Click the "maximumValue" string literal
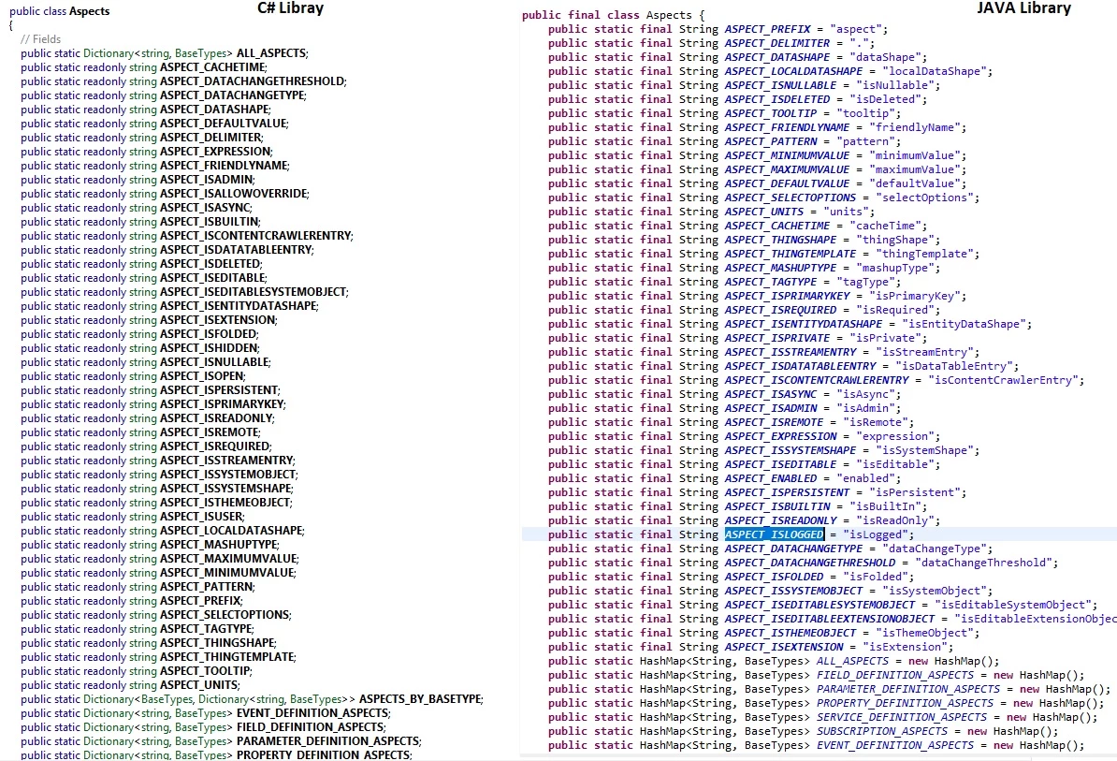This screenshot has height=761, width=1117. 914,169
